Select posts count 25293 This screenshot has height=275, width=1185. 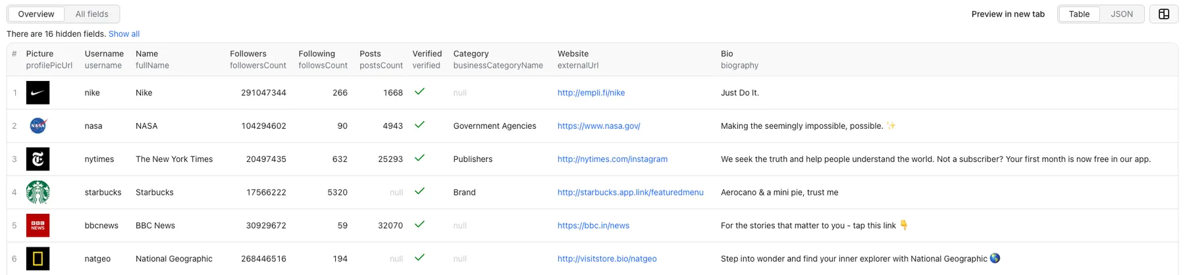[390, 159]
